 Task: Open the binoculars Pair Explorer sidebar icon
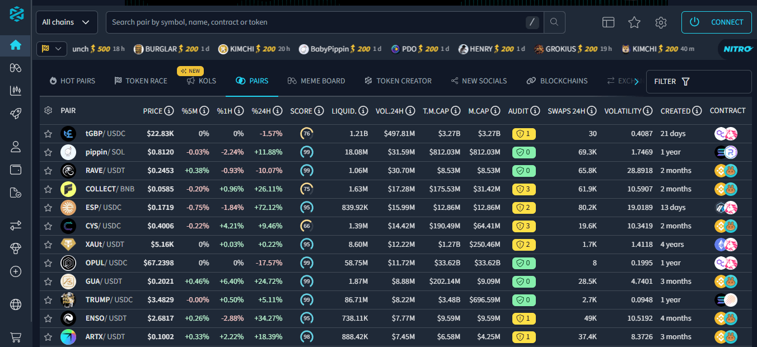click(16, 68)
